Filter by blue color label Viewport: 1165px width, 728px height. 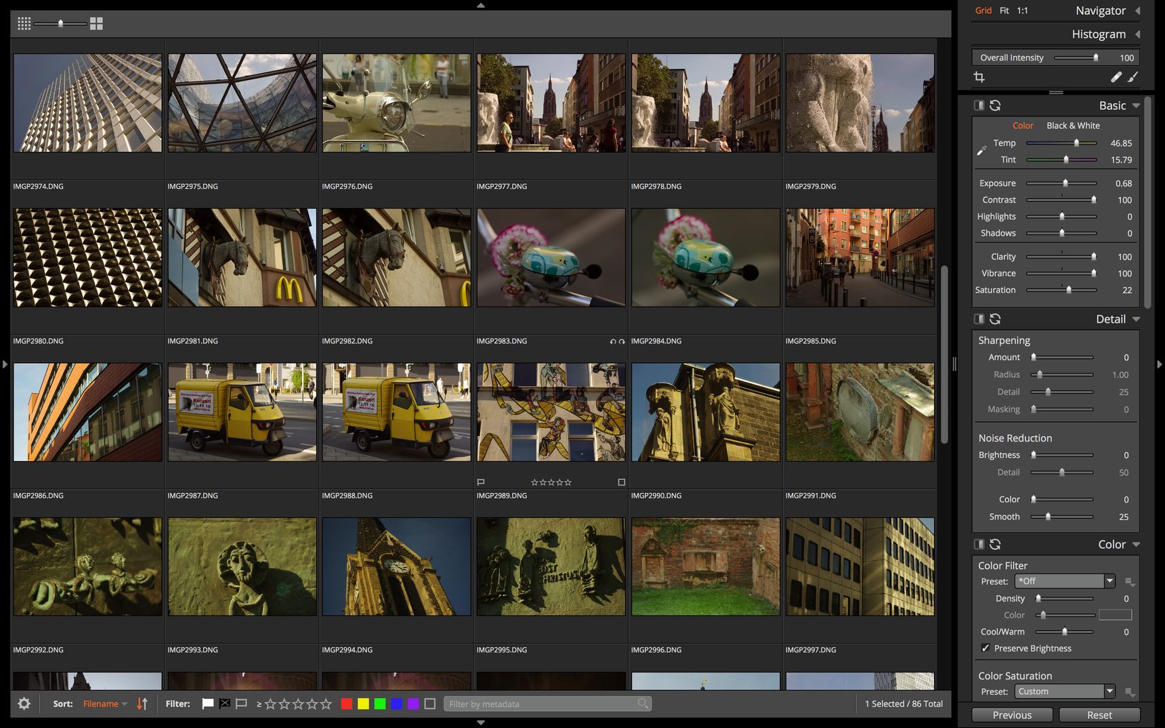(396, 704)
